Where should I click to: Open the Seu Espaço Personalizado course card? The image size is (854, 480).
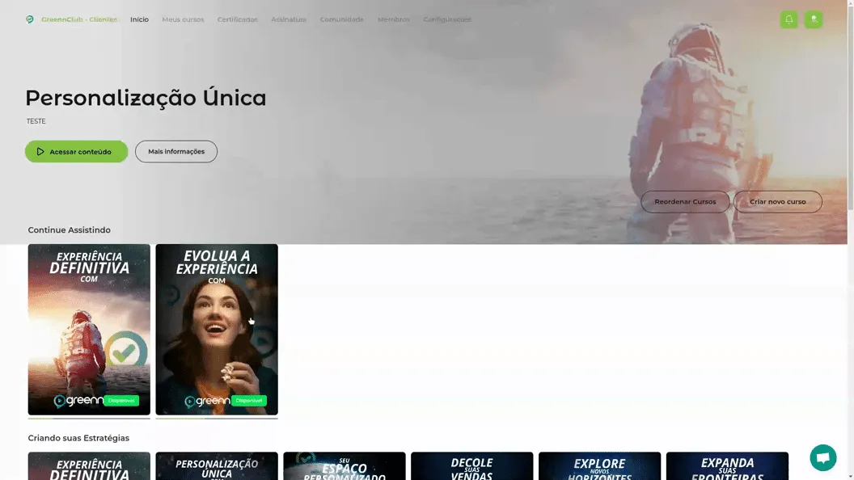point(345,465)
